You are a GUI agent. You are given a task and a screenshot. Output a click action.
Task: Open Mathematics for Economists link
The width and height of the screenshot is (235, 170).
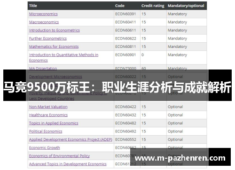coord(54,46)
